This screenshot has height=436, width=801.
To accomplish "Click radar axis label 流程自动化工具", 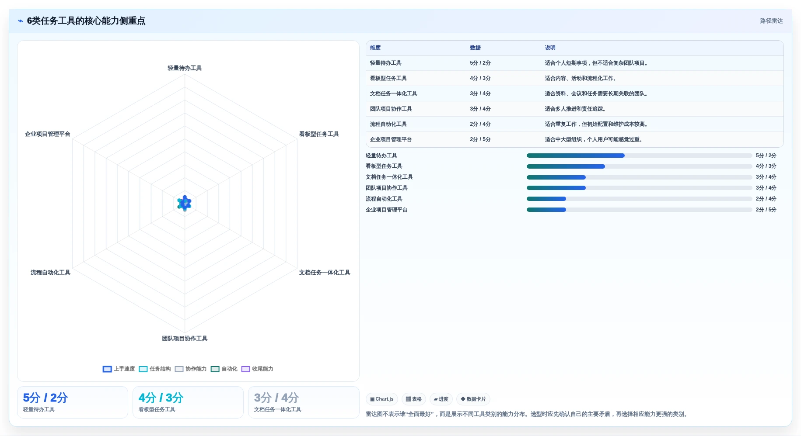I will (x=50, y=273).
